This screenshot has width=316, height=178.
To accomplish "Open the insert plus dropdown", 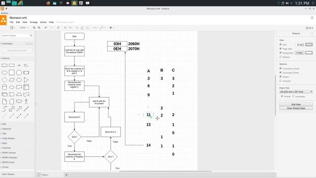I will (x=112, y=28).
